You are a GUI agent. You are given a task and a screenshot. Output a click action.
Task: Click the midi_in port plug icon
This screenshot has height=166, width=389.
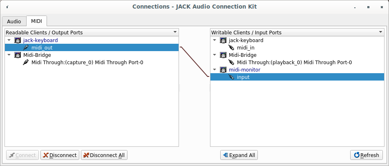[231, 48]
